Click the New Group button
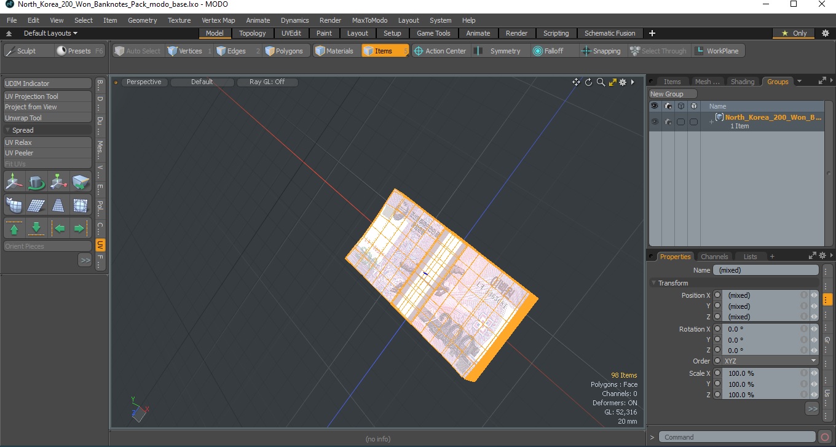This screenshot has height=447, width=836. (x=673, y=94)
